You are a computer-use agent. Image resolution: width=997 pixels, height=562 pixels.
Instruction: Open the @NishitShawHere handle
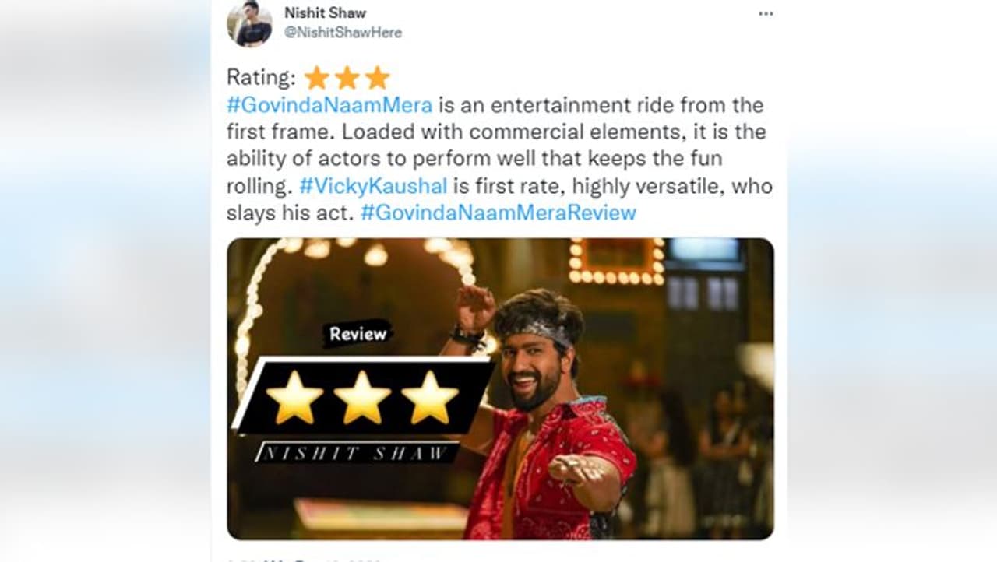(343, 33)
